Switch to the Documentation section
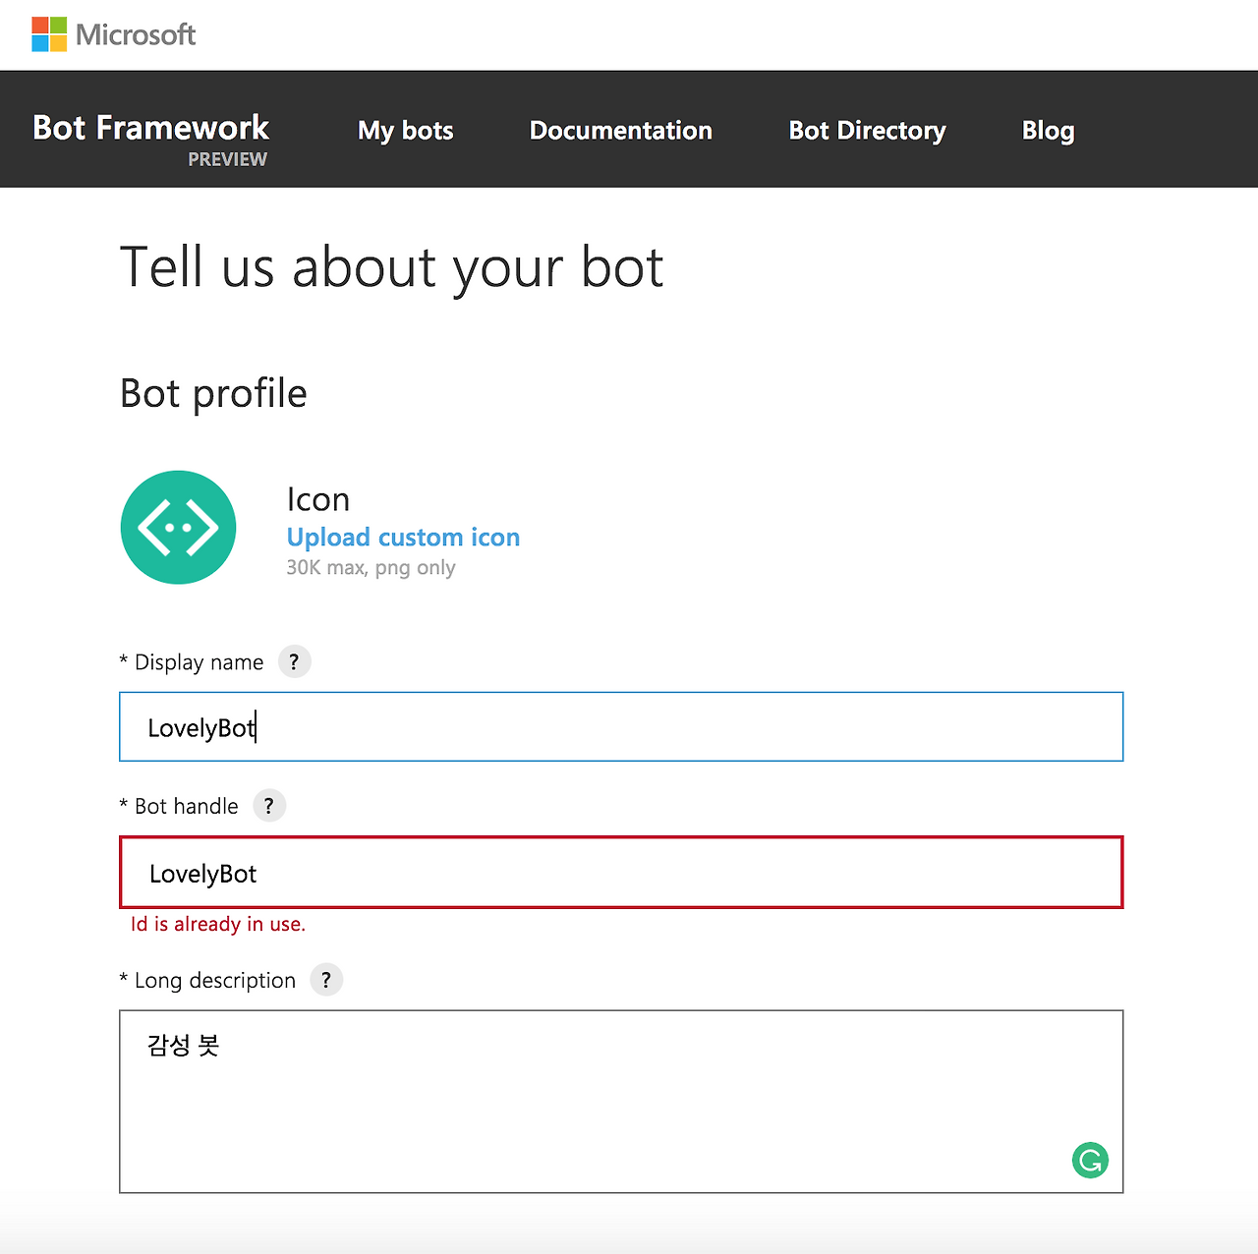Screen dimensions: 1258x1254 (620, 130)
